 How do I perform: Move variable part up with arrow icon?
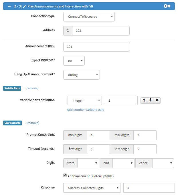click(144, 100)
